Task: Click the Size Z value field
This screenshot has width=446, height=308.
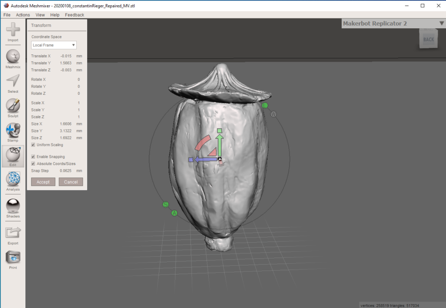Action: coord(66,138)
